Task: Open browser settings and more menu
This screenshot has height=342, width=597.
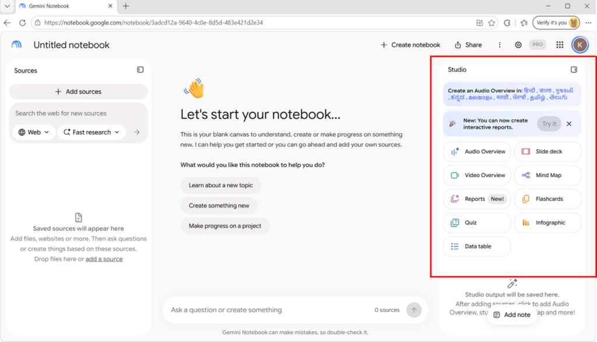Action: pyautogui.click(x=589, y=23)
